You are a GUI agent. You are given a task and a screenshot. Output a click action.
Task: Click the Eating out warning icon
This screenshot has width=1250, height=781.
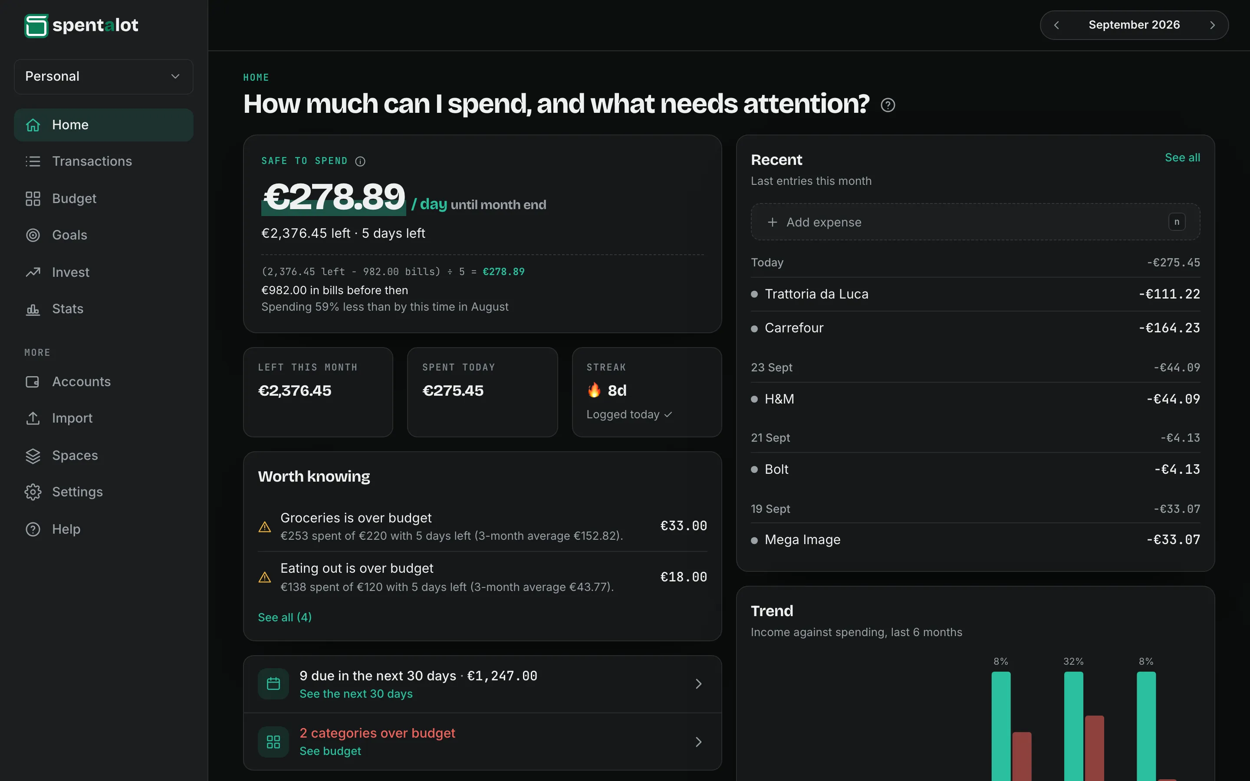coord(264,577)
